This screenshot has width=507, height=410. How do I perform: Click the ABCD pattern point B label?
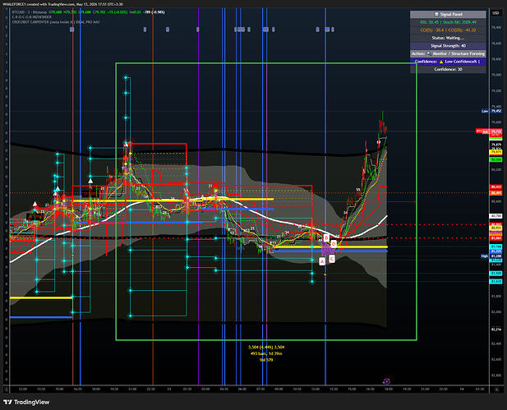click(326, 238)
